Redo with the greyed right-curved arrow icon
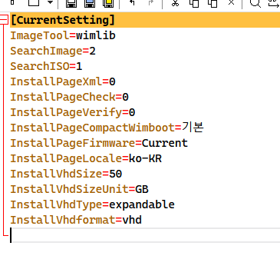 pyautogui.click(x=151, y=2)
